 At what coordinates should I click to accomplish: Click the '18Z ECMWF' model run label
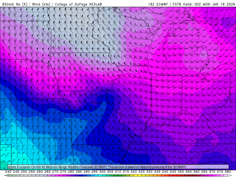[x=158, y=4]
